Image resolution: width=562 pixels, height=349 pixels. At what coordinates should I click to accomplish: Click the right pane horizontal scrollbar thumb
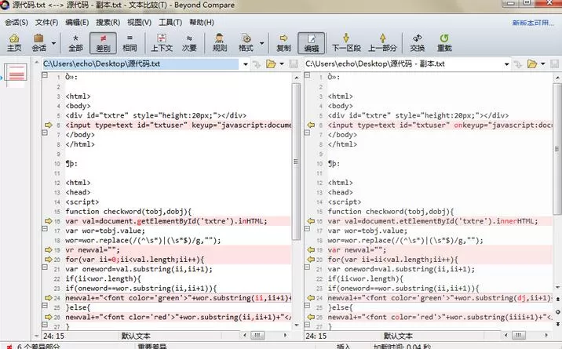click(x=518, y=336)
